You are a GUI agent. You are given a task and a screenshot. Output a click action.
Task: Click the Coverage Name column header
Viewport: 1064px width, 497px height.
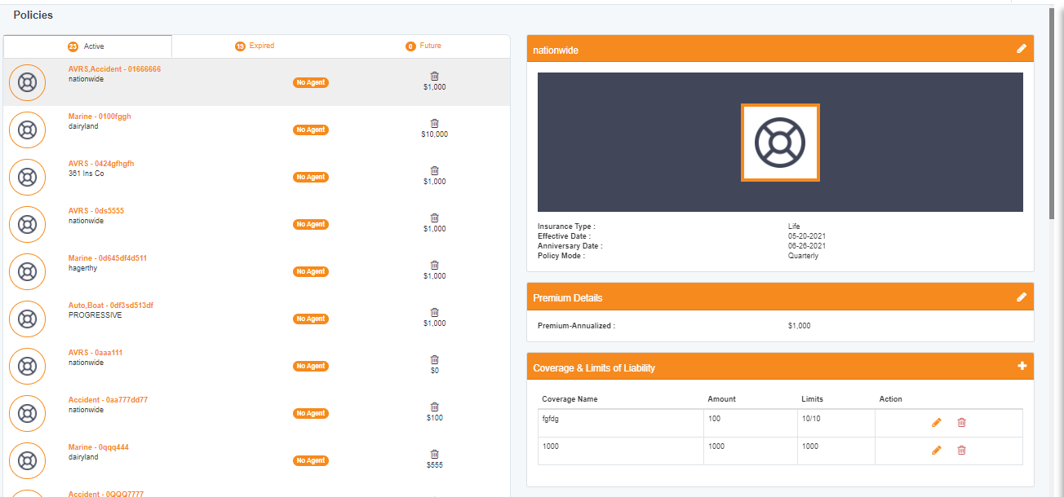(x=570, y=399)
